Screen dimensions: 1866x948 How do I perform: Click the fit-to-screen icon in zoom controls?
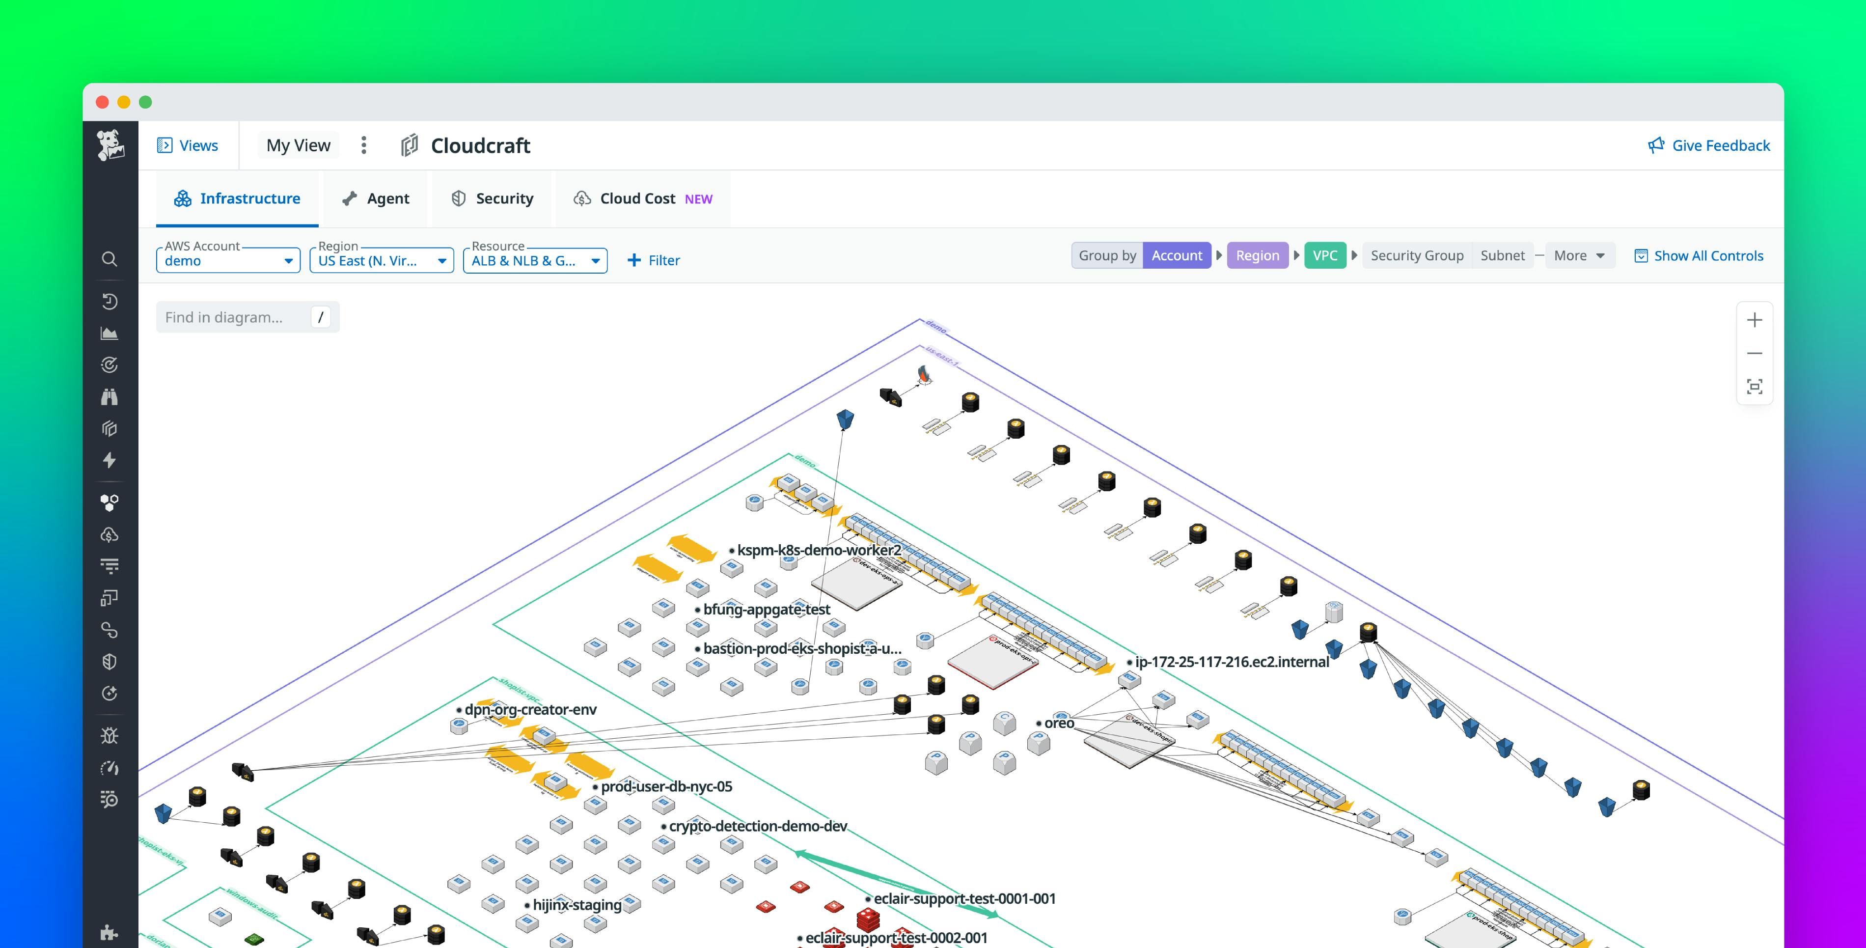[x=1755, y=386]
